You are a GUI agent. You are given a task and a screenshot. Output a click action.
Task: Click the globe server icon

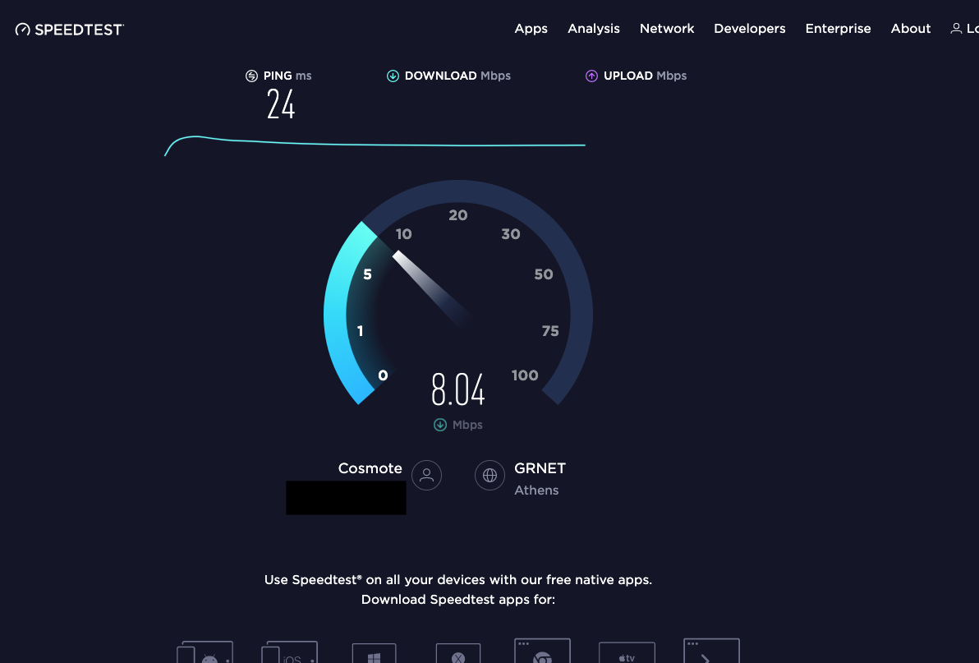coord(489,476)
